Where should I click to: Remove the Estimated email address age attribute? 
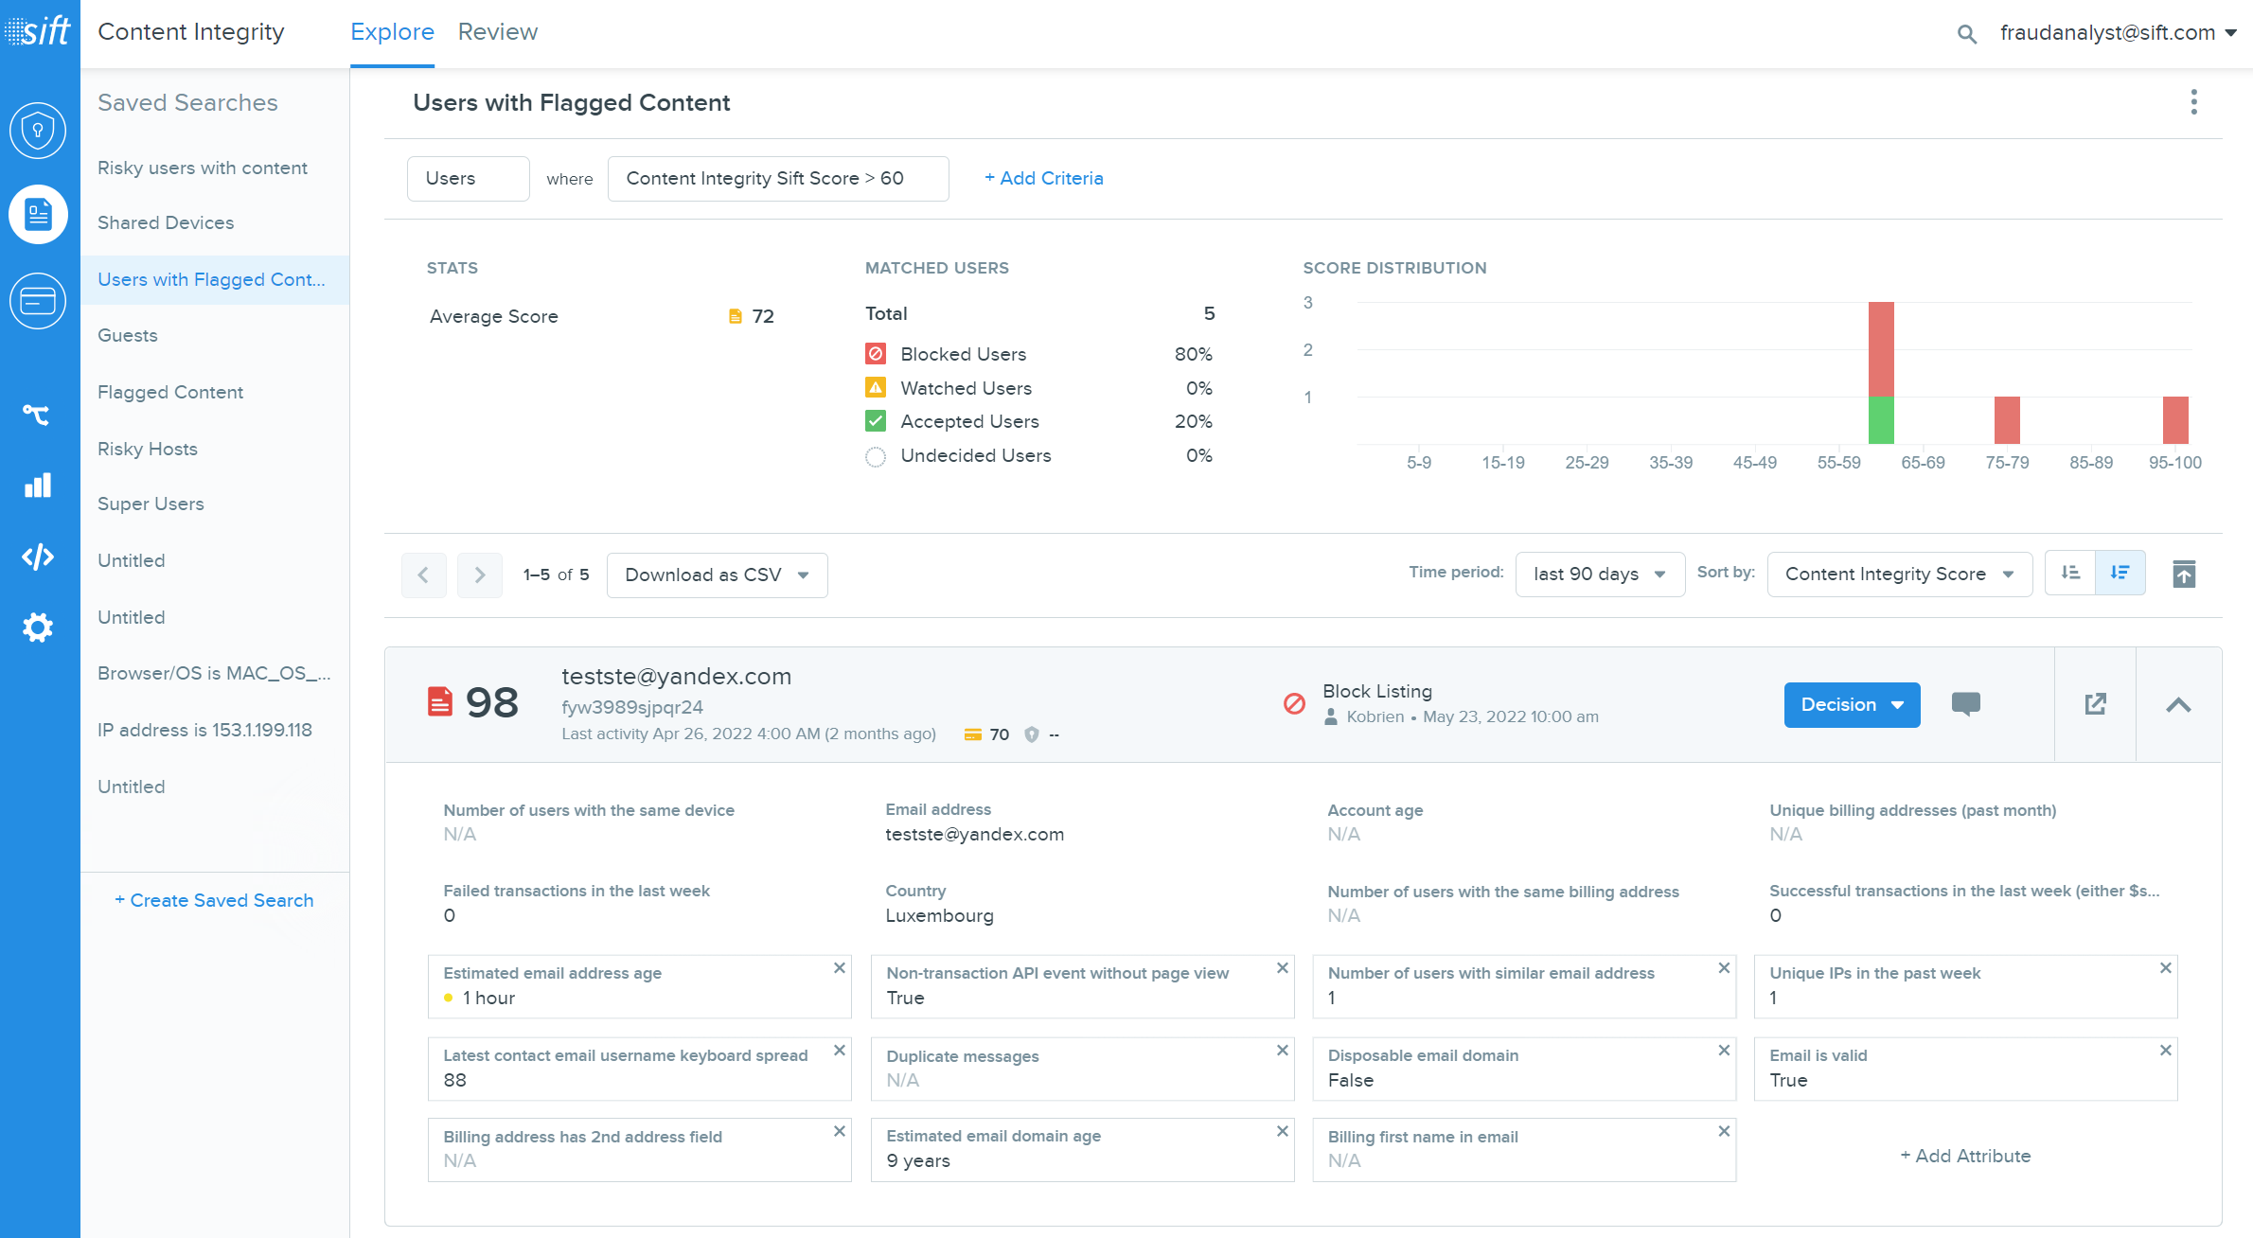(x=839, y=968)
